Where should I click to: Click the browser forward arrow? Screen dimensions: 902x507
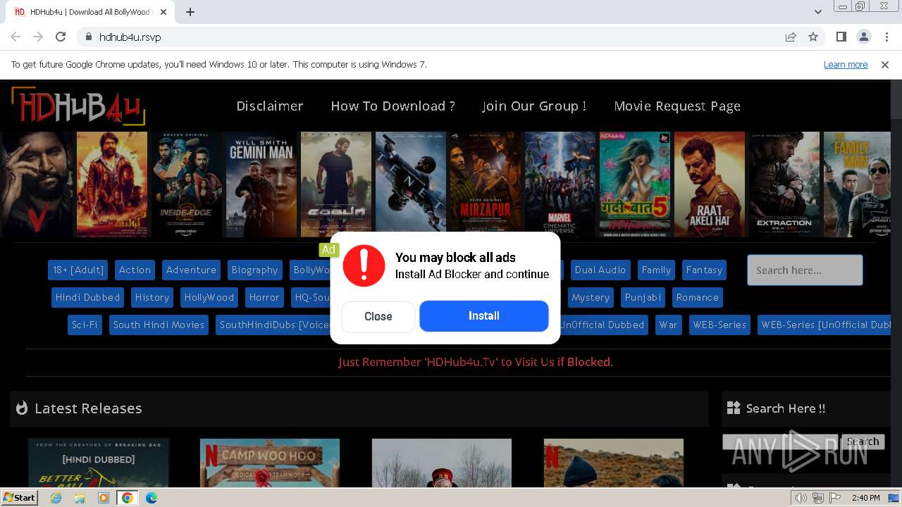click(38, 37)
